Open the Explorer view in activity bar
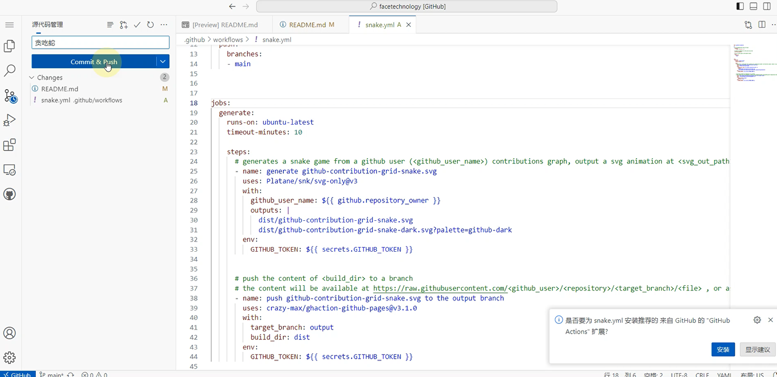 (x=9, y=46)
